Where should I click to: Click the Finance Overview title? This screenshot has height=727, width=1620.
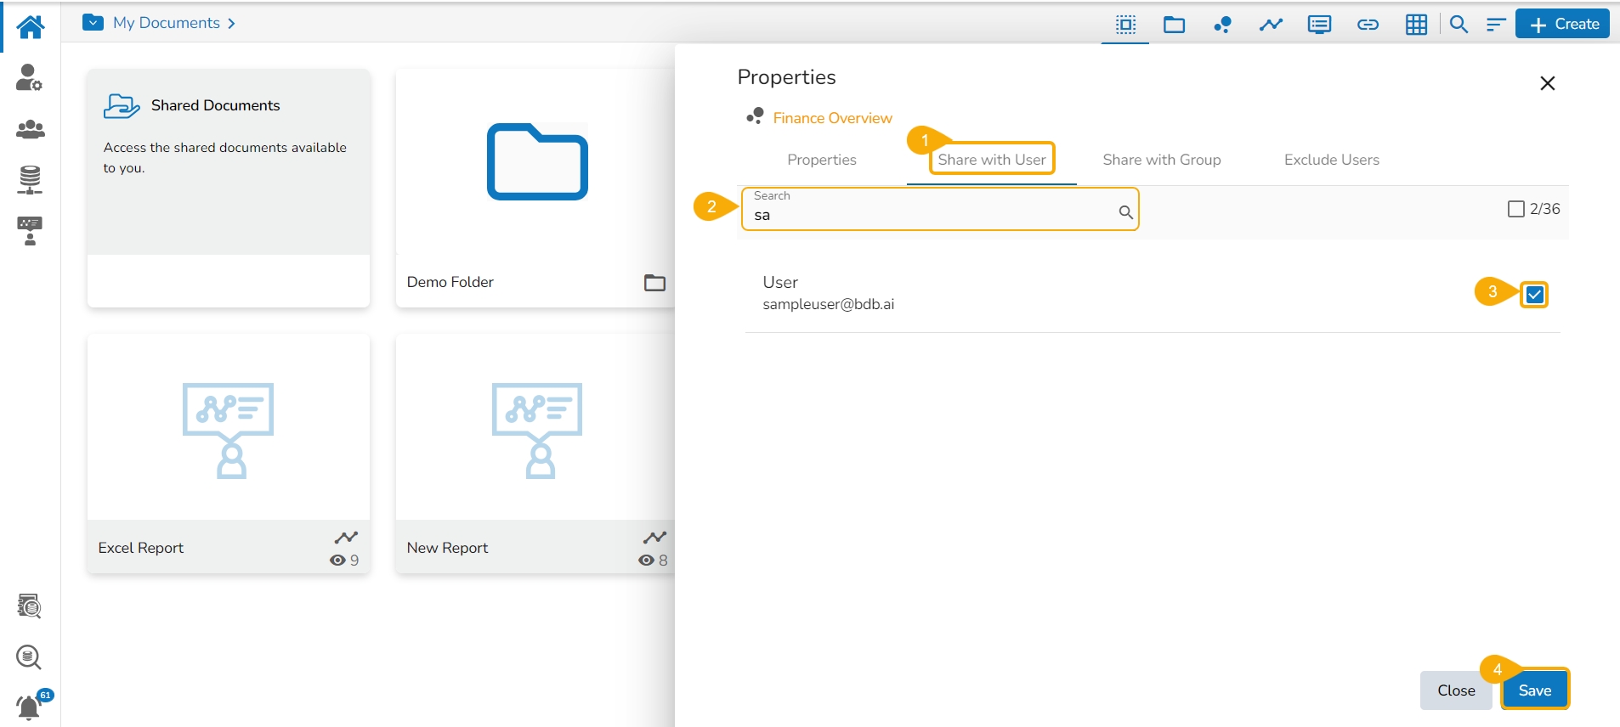[x=833, y=118]
